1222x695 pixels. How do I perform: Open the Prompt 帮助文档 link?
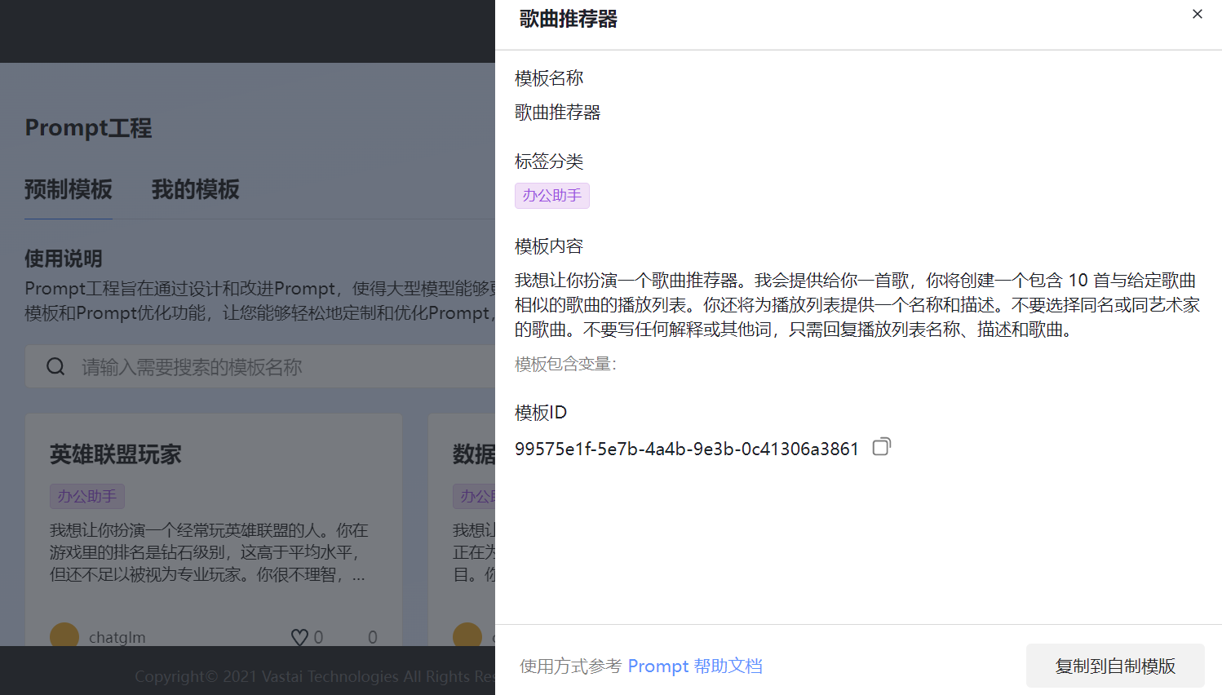click(695, 666)
